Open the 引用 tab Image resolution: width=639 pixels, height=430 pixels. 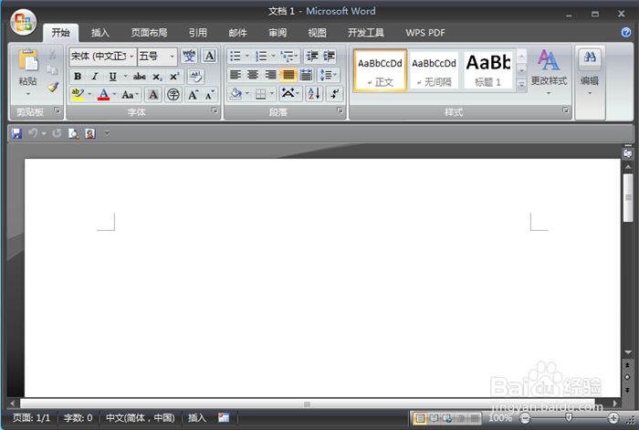tap(198, 33)
